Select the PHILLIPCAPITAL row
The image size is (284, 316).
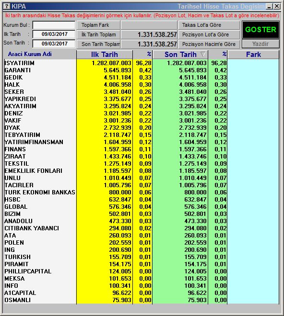[x=142, y=271]
